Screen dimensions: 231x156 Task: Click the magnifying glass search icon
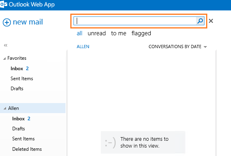(200, 21)
